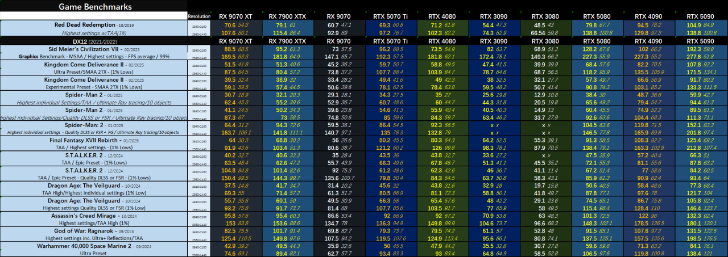728x257 pixels.
Task: Select RTX 4080 header above Red Dead row
Action: coord(441,16)
